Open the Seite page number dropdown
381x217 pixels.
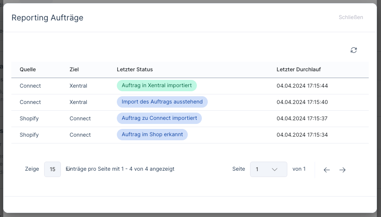268,169
